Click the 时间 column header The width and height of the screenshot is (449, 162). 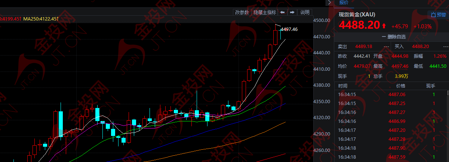pos(342,86)
